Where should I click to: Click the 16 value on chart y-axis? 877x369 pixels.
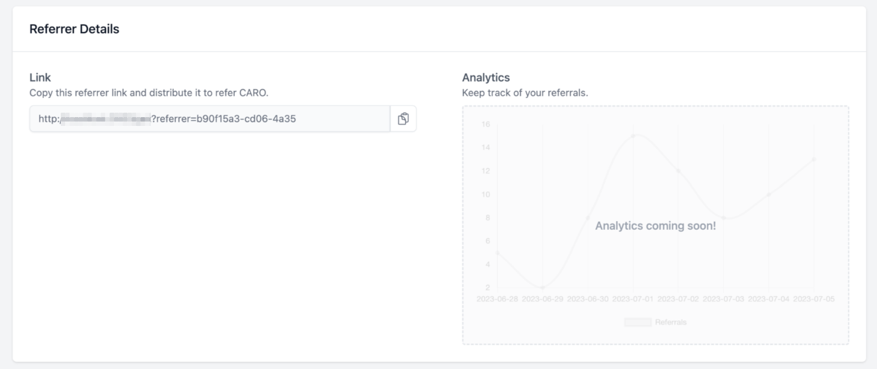pos(485,124)
